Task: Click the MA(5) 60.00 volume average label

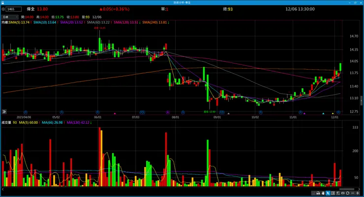Action: [x=30, y=123]
